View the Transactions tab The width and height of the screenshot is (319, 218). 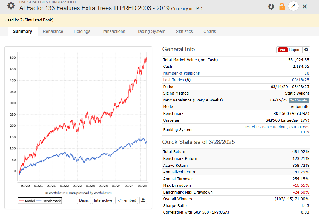pyautogui.click(x=113, y=31)
